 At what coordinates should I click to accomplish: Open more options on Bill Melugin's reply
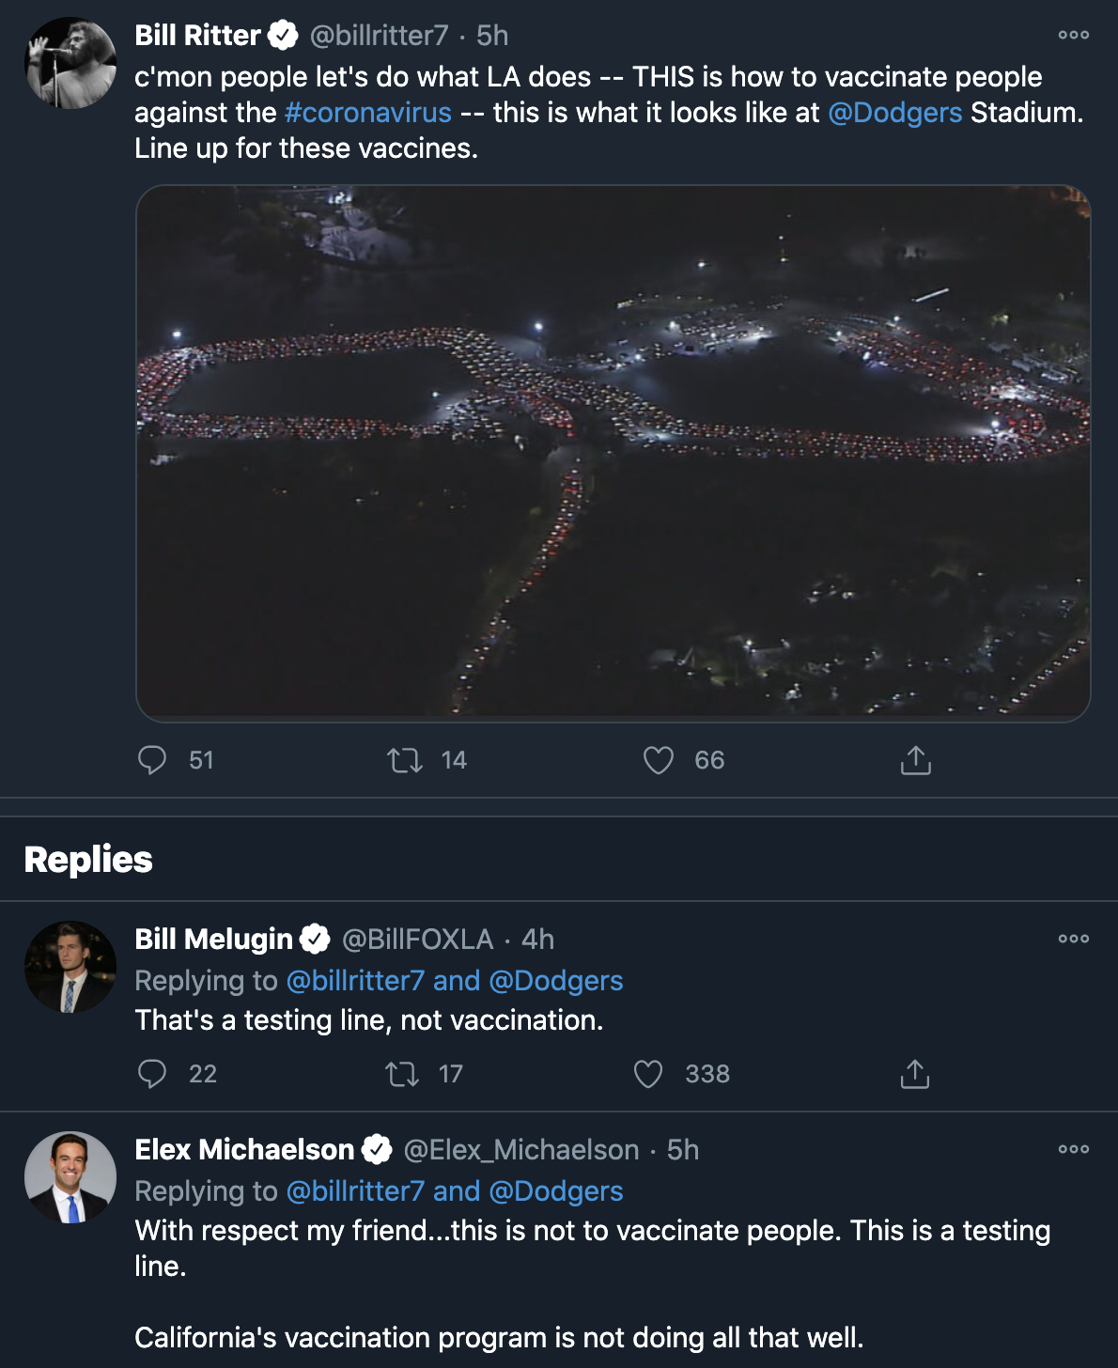[1073, 940]
